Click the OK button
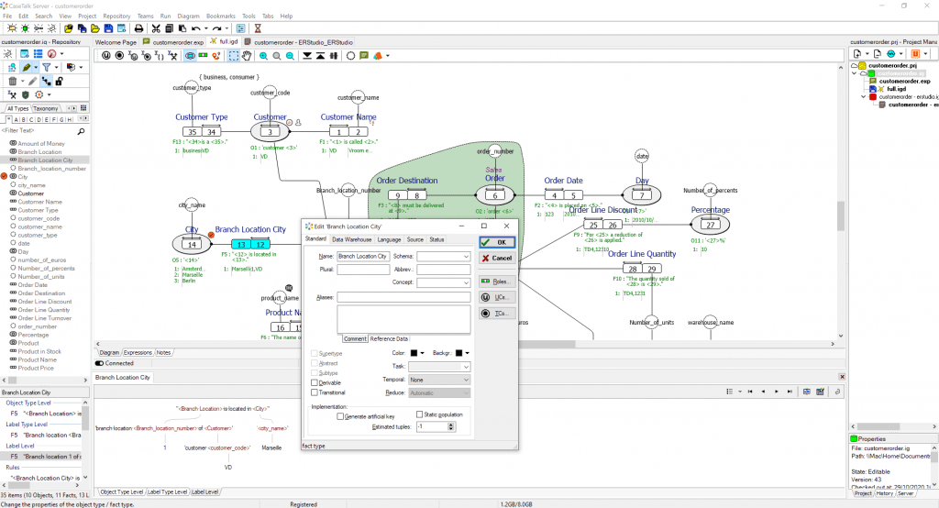Viewport: 939px width, 508px height. pyautogui.click(x=496, y=243)
